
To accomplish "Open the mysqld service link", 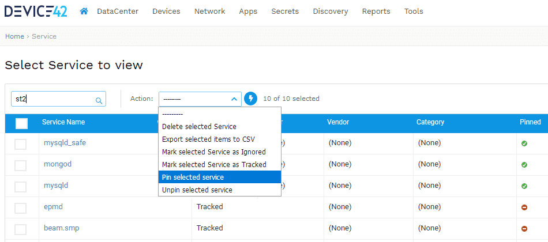I will 56,186.
